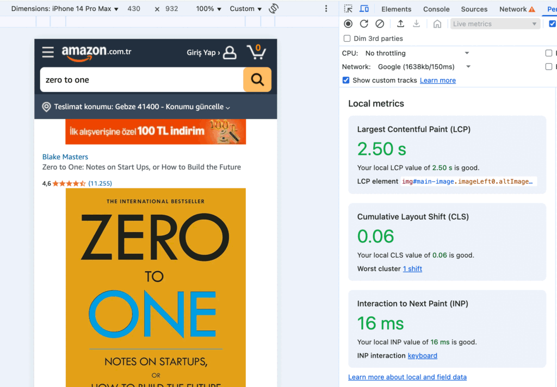The height and width of the screenshot is (387, 557).
Task: Click the keyboard INP interaction link
Action: point(422,356)
